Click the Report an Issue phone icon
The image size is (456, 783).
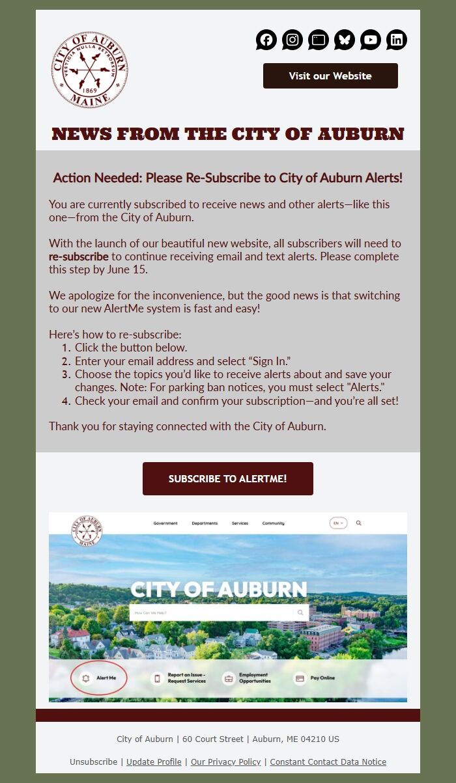(x=158, y=678)
